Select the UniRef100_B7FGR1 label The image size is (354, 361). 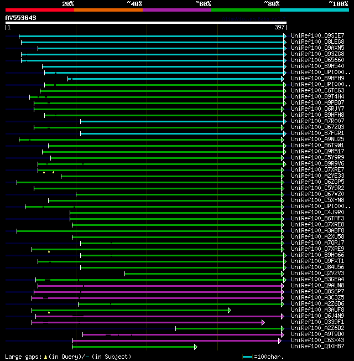coord(317,133)
